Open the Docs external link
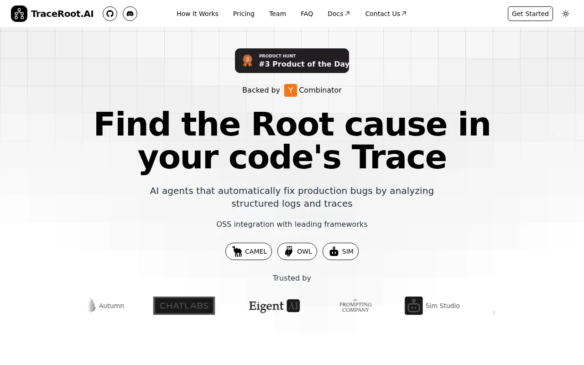The height and width of the screenshot is (365, 584). [x=339, y=14]
